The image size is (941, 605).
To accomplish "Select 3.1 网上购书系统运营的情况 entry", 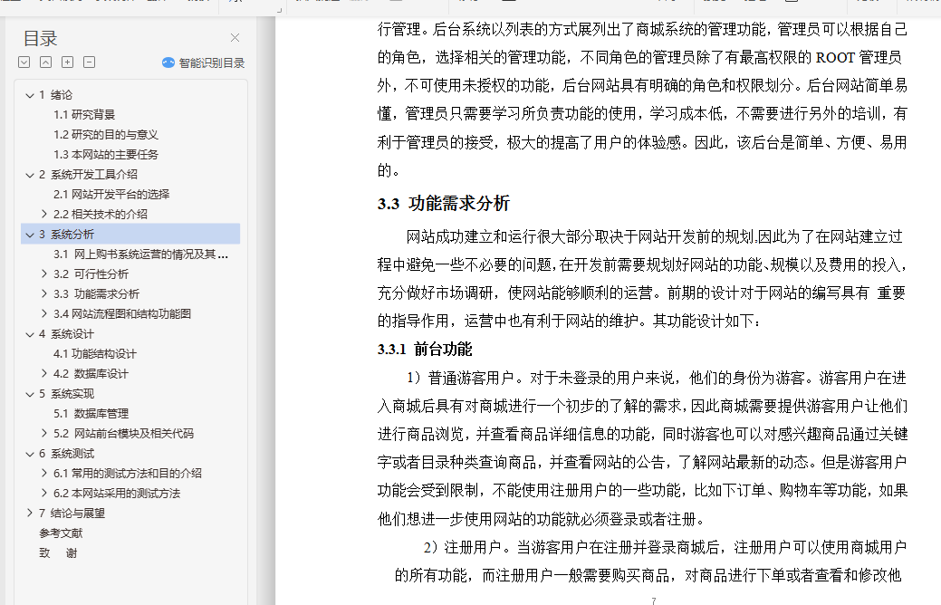I will click(140, 254).
